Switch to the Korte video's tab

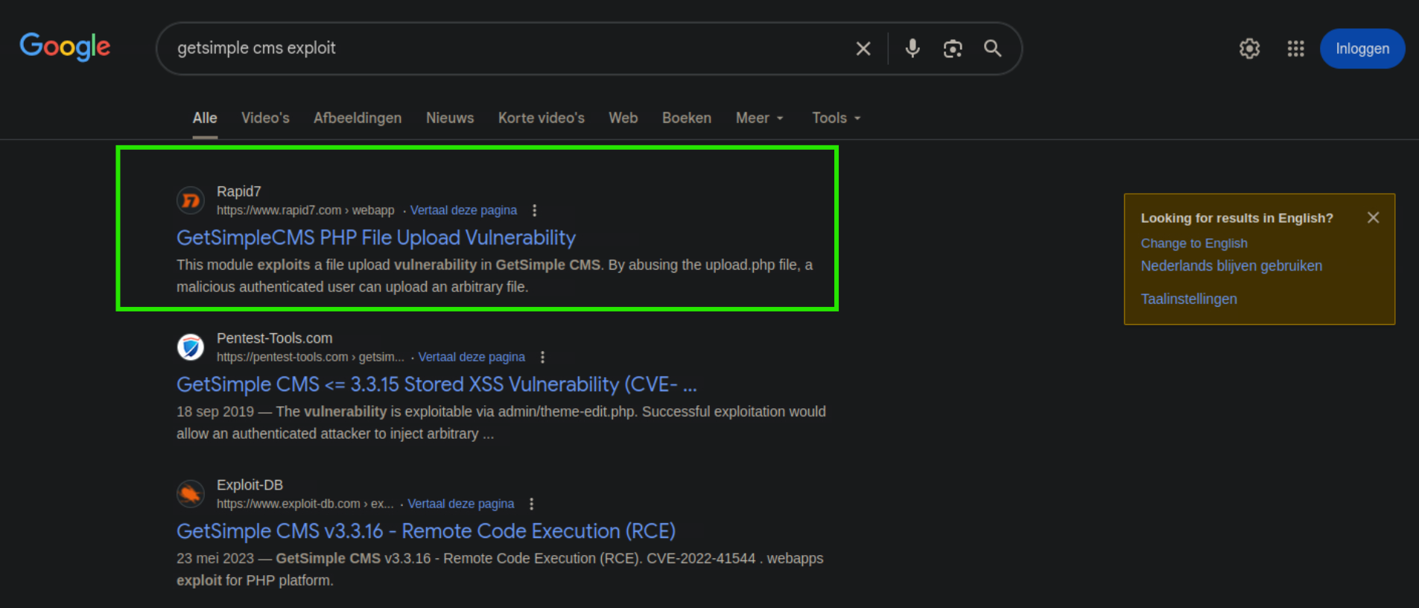pyautogui.click(x=542, y=118)
